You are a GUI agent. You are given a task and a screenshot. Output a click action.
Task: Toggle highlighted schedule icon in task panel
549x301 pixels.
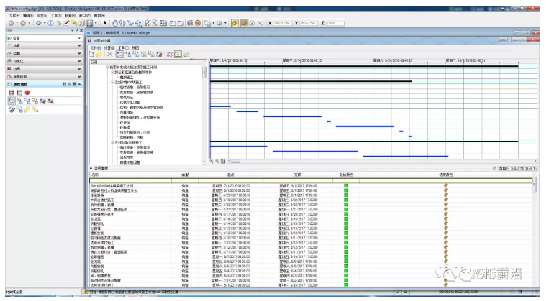(x=12, y=101)
